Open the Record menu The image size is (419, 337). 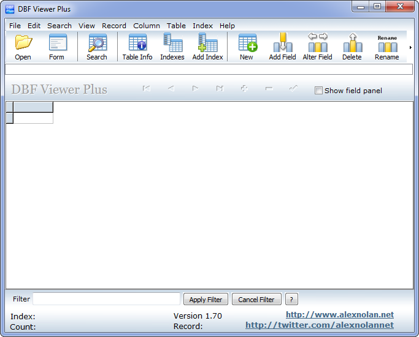[x=114, y=26]
